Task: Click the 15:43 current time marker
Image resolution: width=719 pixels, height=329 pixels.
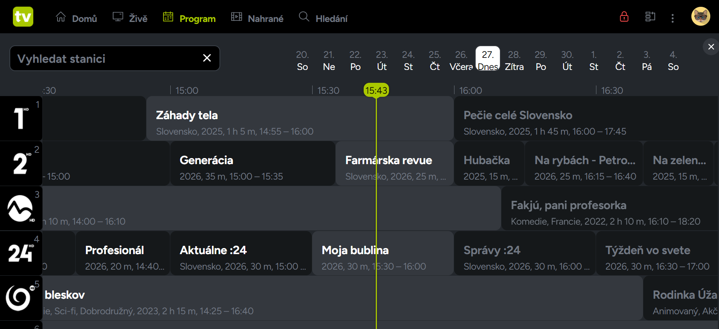Action: (376, 90)
